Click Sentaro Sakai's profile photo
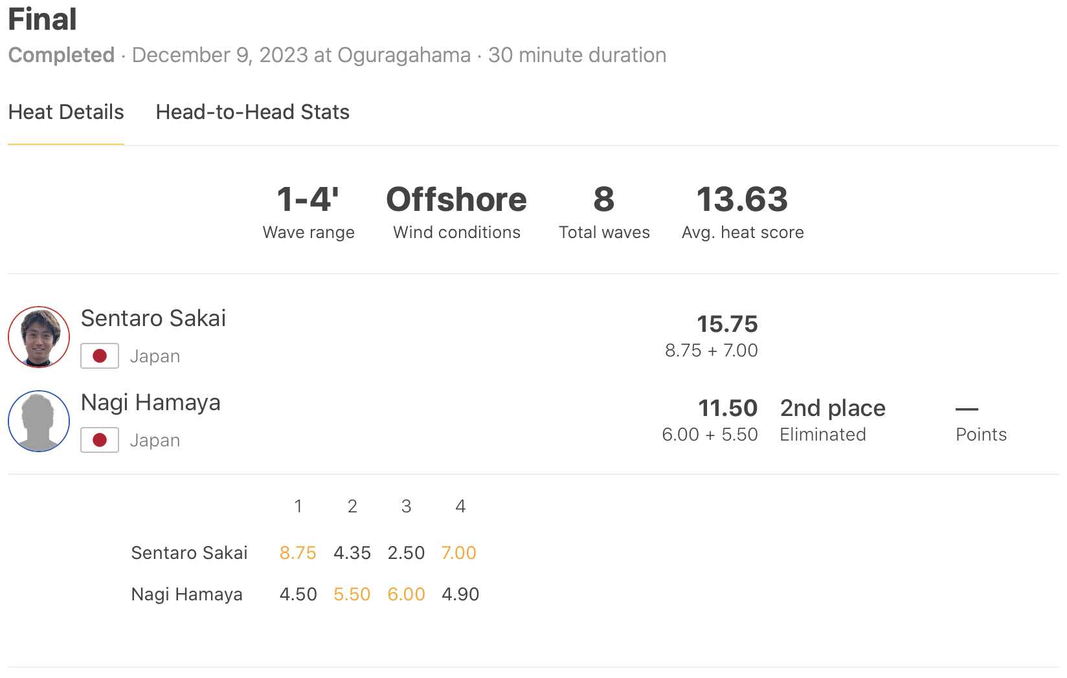1067x678 pixels. [39, 337]
